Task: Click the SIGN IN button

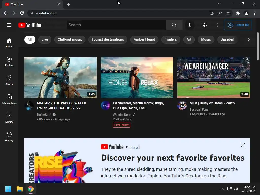Action: coord(238,25)
